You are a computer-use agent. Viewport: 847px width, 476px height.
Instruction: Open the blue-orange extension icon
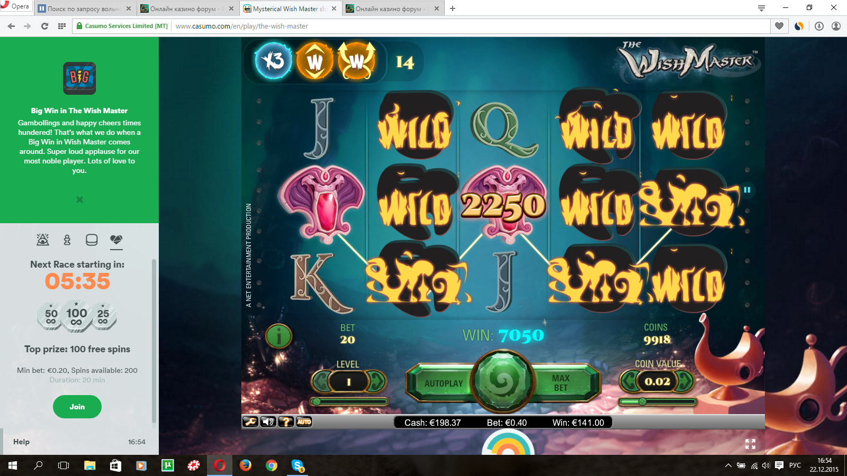click(799, 26)
